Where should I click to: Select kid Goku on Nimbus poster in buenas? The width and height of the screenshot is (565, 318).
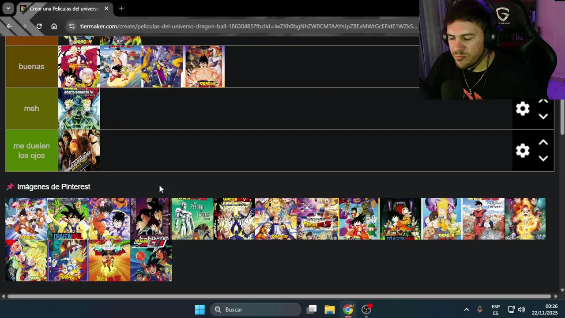point(121,67)
